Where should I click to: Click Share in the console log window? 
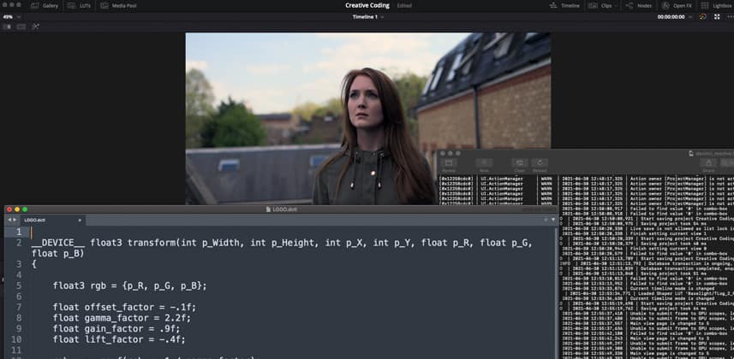click(x=708, y=165)
